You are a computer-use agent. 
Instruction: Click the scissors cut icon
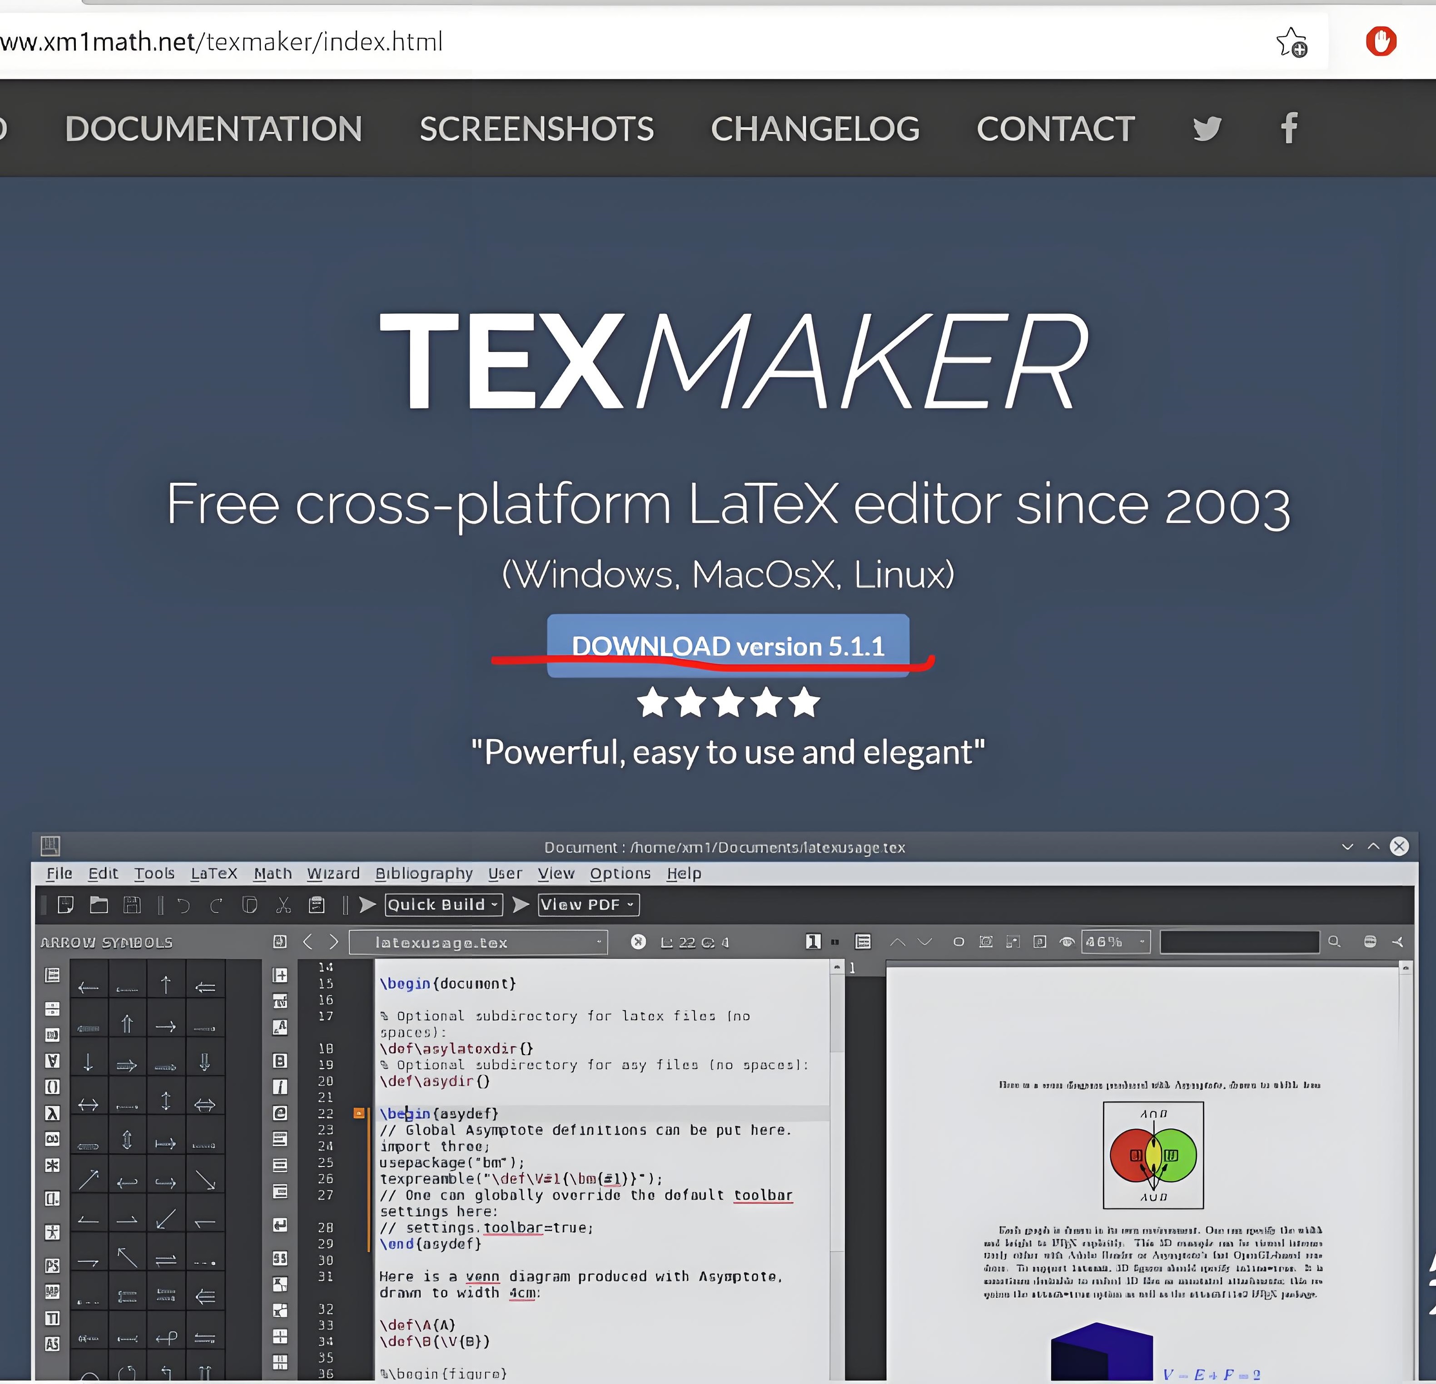[283, 905]
